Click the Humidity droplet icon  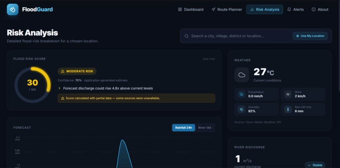pyautogui.click(x=241, y=110)
